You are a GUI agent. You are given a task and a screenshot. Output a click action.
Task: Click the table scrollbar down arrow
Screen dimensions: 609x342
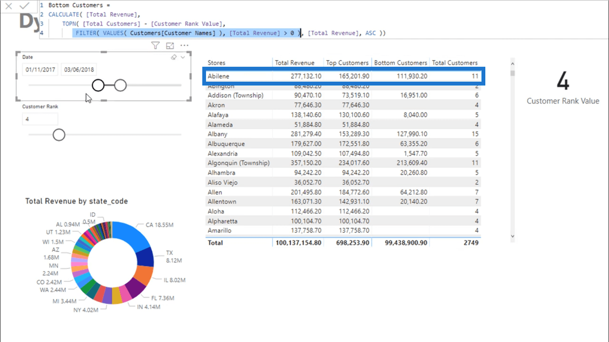(x=512, y=236)
